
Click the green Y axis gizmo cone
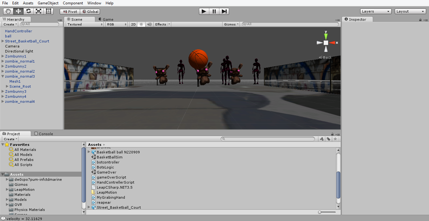coord(326,36)
